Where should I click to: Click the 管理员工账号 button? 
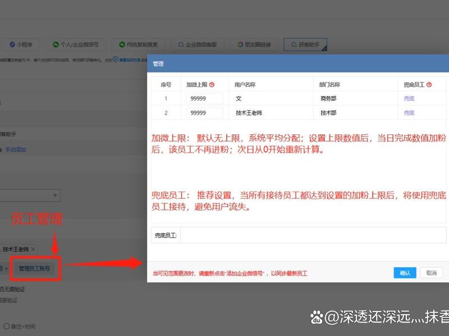click(x=34, y=269)
